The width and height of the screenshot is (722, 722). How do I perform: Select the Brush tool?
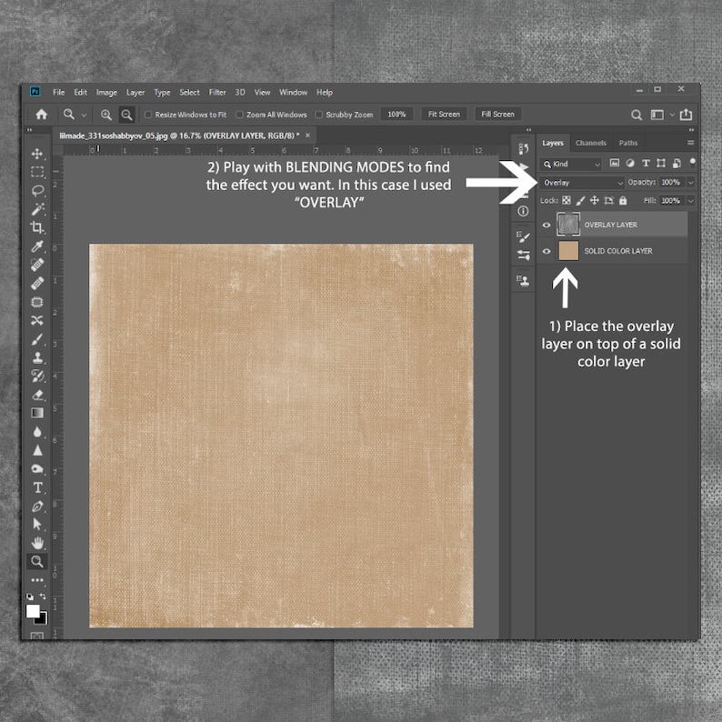click(37, 339)
